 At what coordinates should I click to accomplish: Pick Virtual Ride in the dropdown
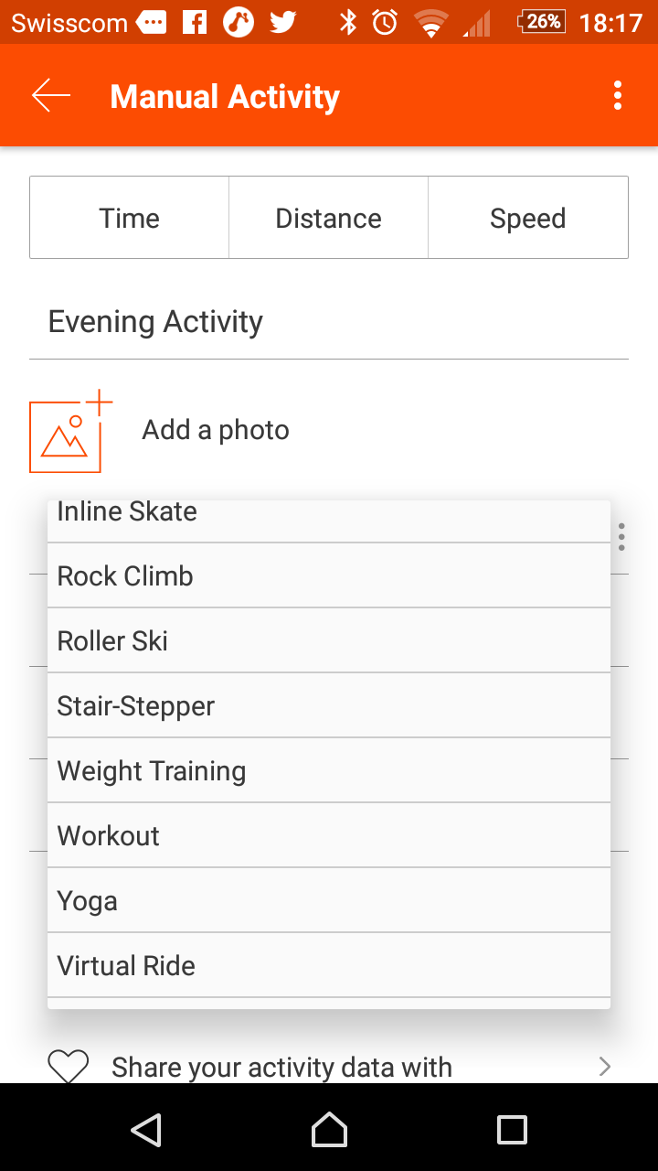point(329,965)
